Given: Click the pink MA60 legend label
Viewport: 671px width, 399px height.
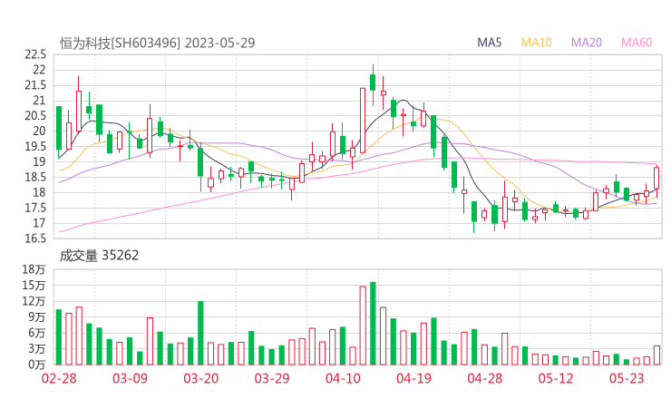Looking at the screenshot, I should click(x=637, y=43).
